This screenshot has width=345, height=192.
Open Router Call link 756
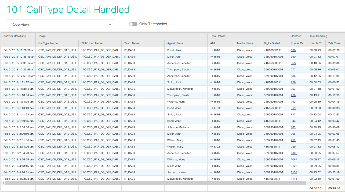click(x=293, y=95)
